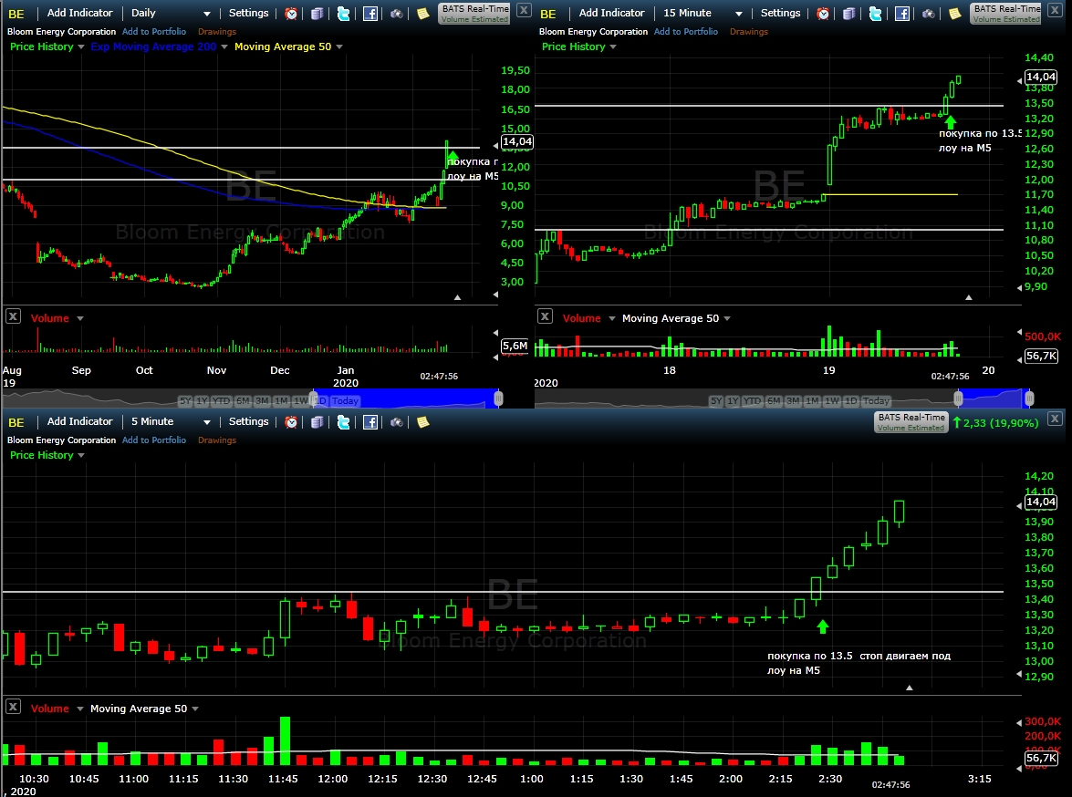Click the Twitter icon in Daily chart toolbar
The height and width of the screenshot is (797, 1072).
click(343, 14)
